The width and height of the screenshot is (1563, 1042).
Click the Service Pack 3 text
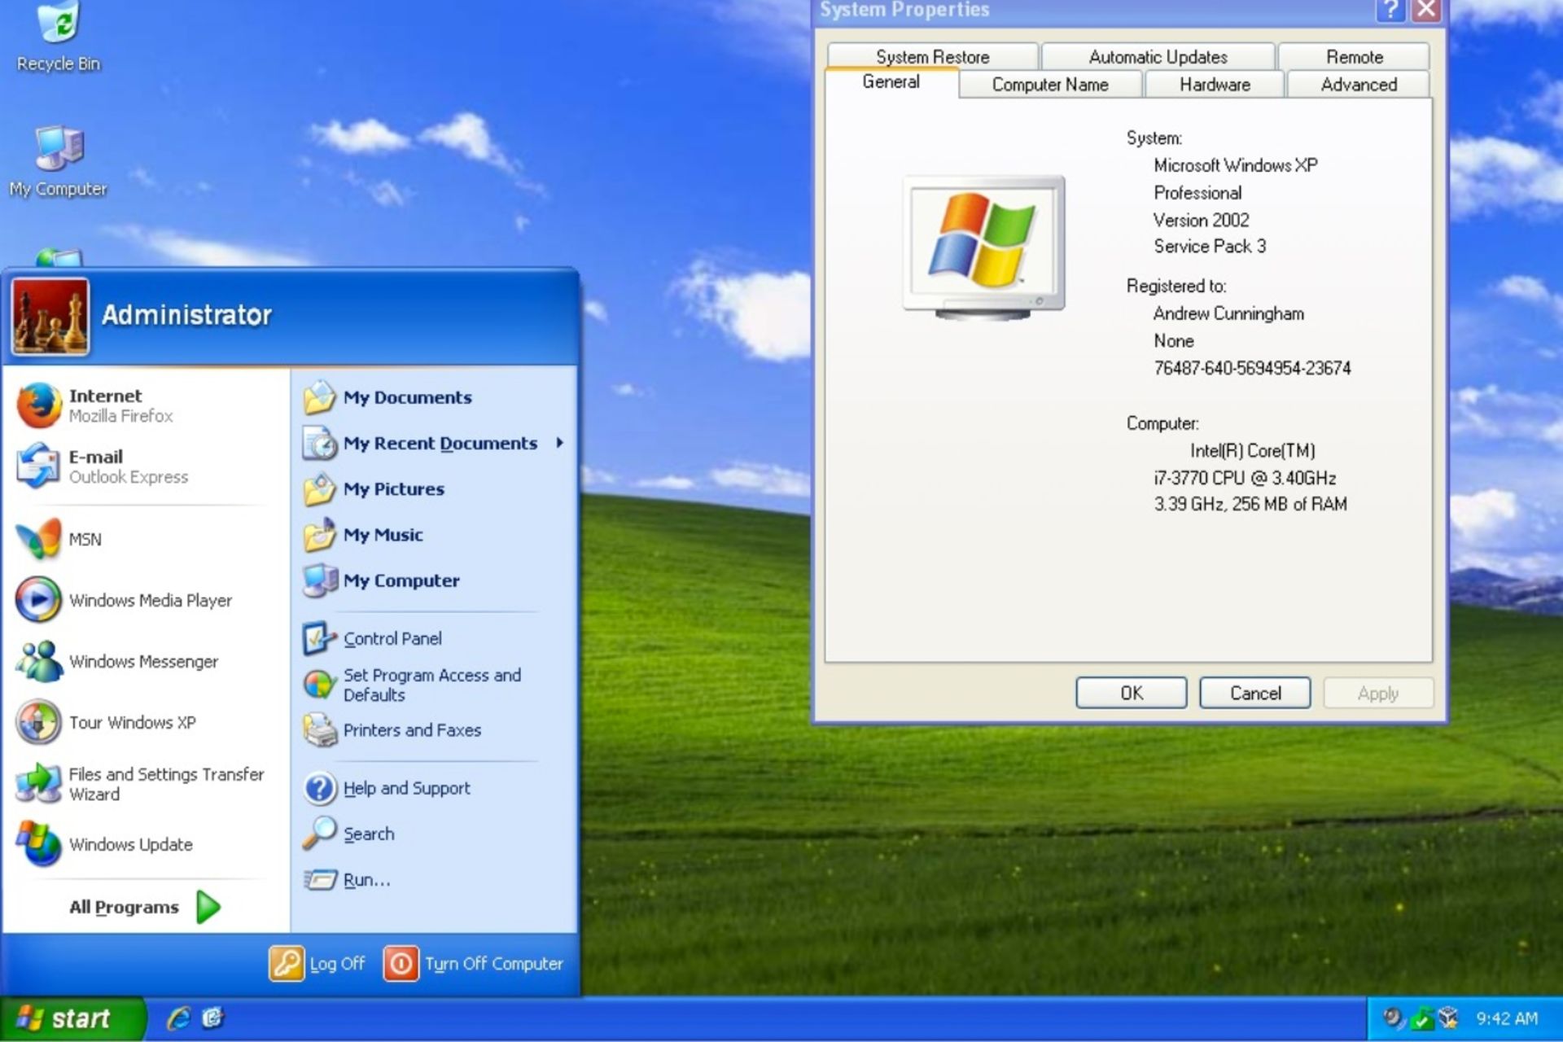tap(1210, 247)
